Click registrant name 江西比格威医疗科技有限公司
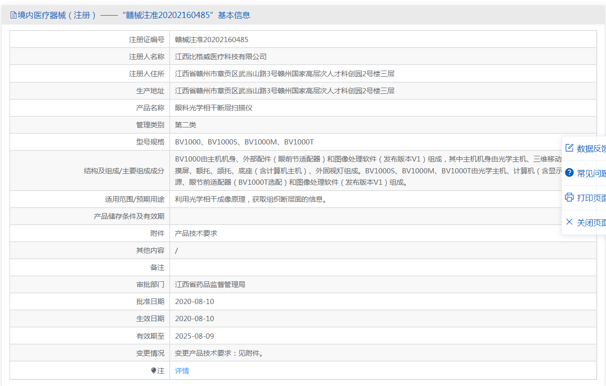Screen dimensions: 606x386 point(221,56)
